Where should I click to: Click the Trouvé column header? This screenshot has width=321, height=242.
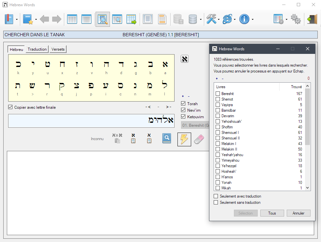pyautogui.click(x=292, y=87)
